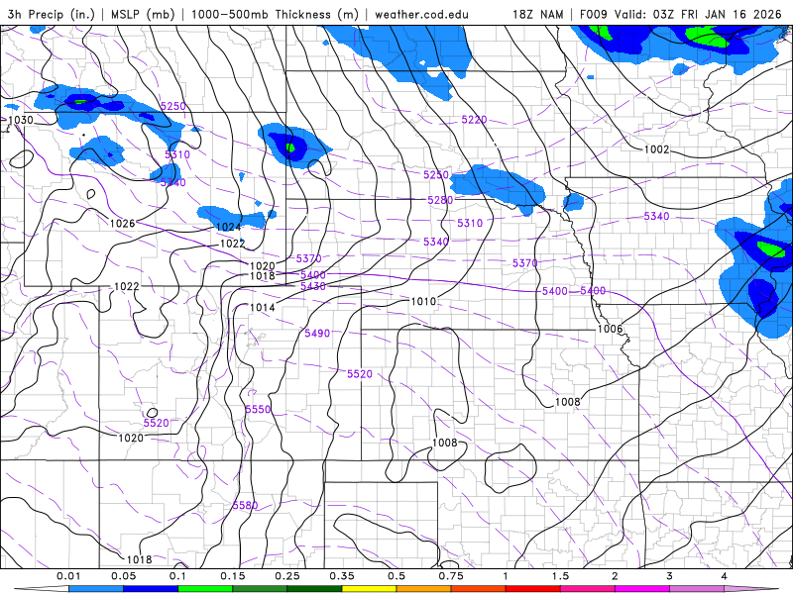This screenshot has height=594, width=793.
Task: Select the dark green 0.25 legend swatch
Action: pyautogui.click(x=314, y=589)
